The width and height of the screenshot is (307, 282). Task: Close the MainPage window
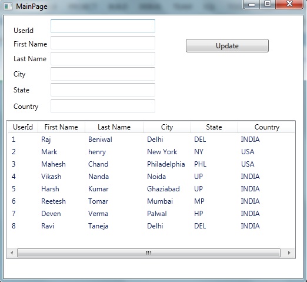pos(289,4)
